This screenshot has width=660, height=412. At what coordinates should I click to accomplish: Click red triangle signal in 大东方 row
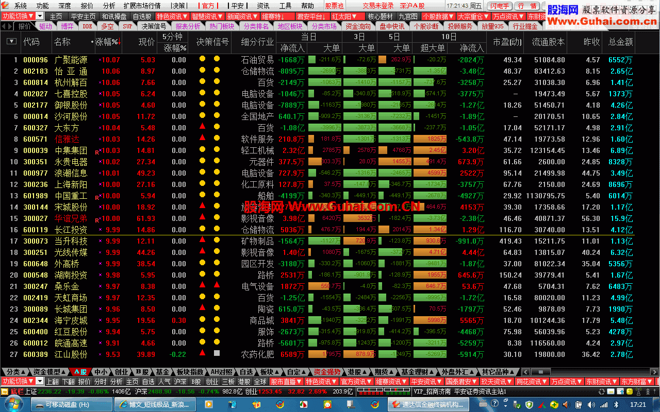(202, 126)
